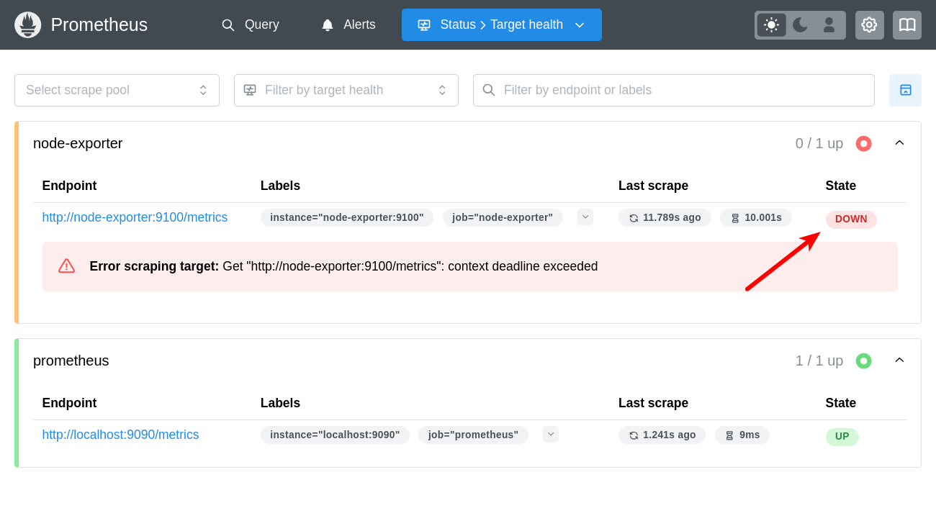This screenshot has width=936, height=526.
Task: Click 11.789s ago last scrape badge
Action: (x=665, y=217)
